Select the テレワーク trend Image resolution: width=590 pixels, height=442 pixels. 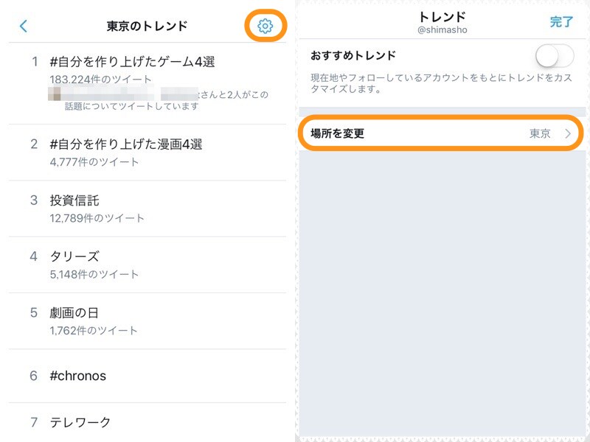coord(80,422)
